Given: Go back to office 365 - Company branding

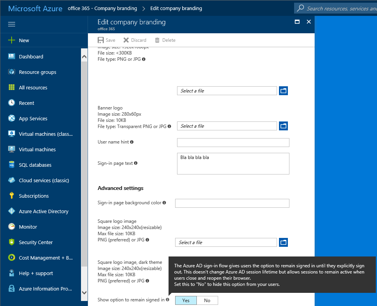Looking at the screenshot, I should (x=102, y=9).
